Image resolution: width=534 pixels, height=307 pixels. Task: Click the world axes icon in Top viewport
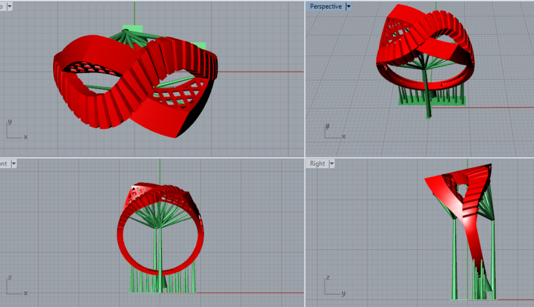click(x=16, y=130)
